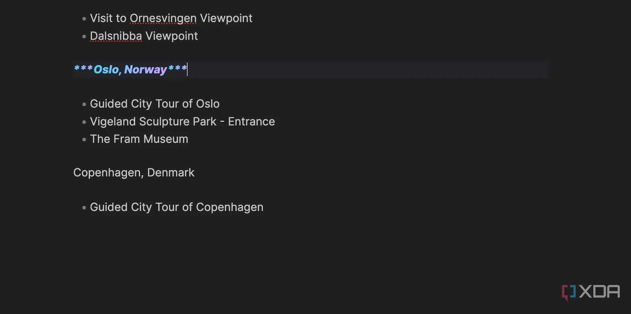631x314 pixels.
Task: Click the word Viewpoint after Dalsnibba
Action: pos(171,36)
